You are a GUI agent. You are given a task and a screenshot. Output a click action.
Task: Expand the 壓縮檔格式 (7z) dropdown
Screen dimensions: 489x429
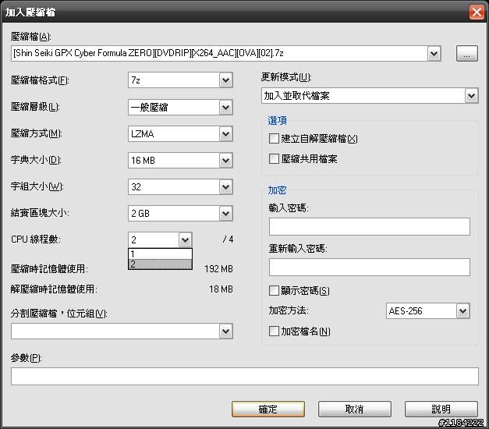tap(226, 80)
